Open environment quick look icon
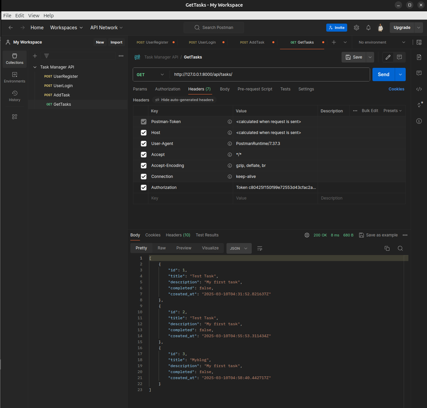 tap(419, 42)
